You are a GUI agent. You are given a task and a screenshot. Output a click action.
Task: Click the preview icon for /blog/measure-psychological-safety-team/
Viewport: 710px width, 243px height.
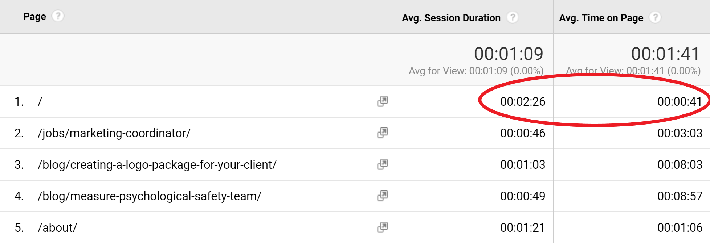(383, 196)
